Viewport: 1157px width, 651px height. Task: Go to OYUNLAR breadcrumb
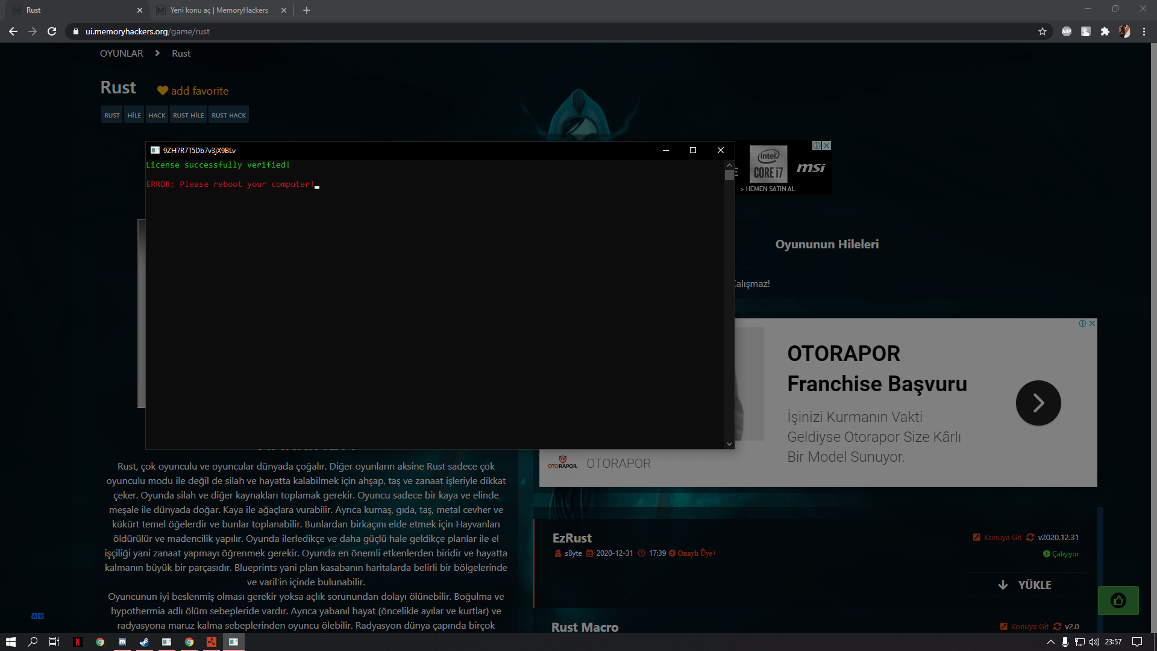[122, 54]
